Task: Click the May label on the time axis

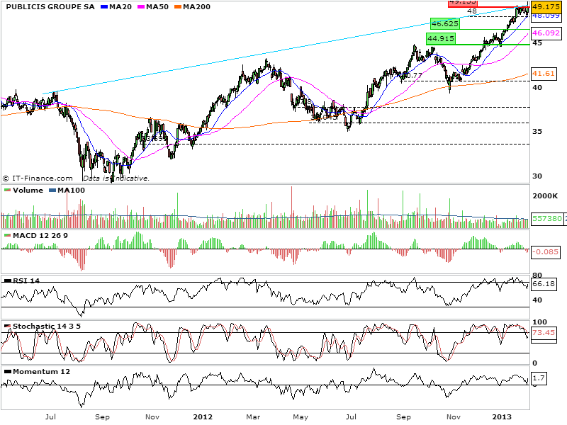Action: click(301, 417)
